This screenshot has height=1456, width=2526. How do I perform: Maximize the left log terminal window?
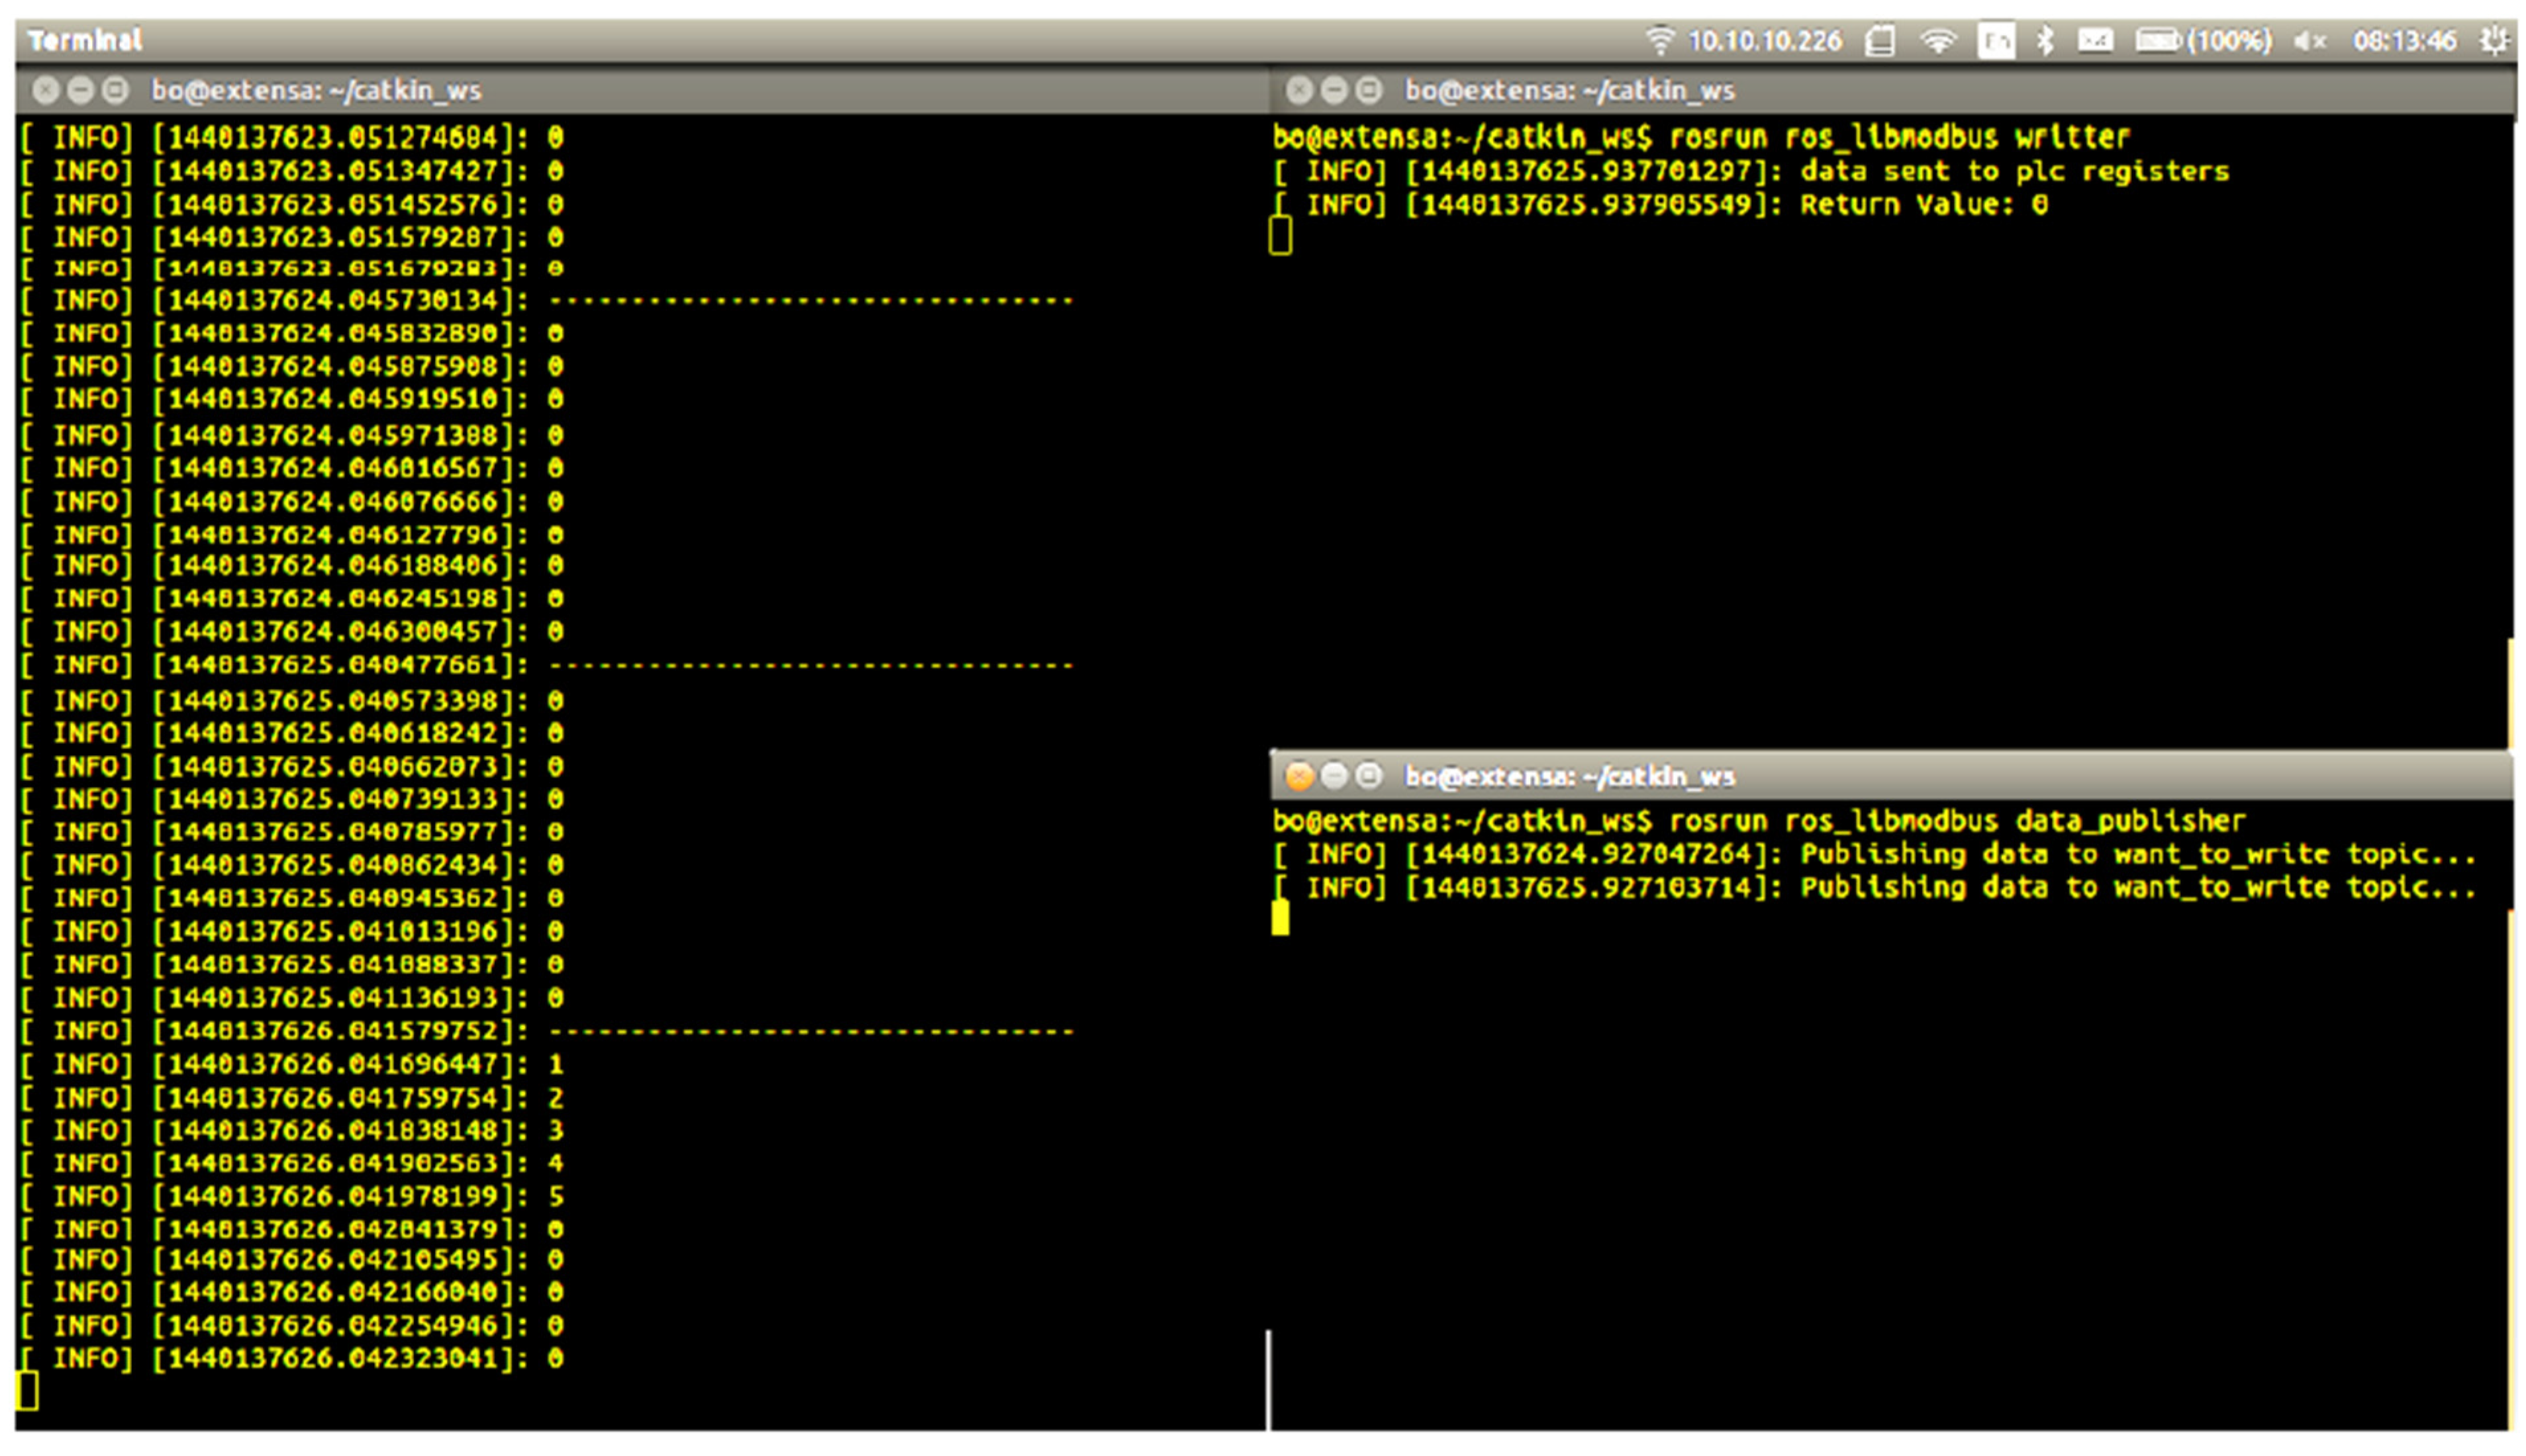pyautogui.click(x=116, y=91)
